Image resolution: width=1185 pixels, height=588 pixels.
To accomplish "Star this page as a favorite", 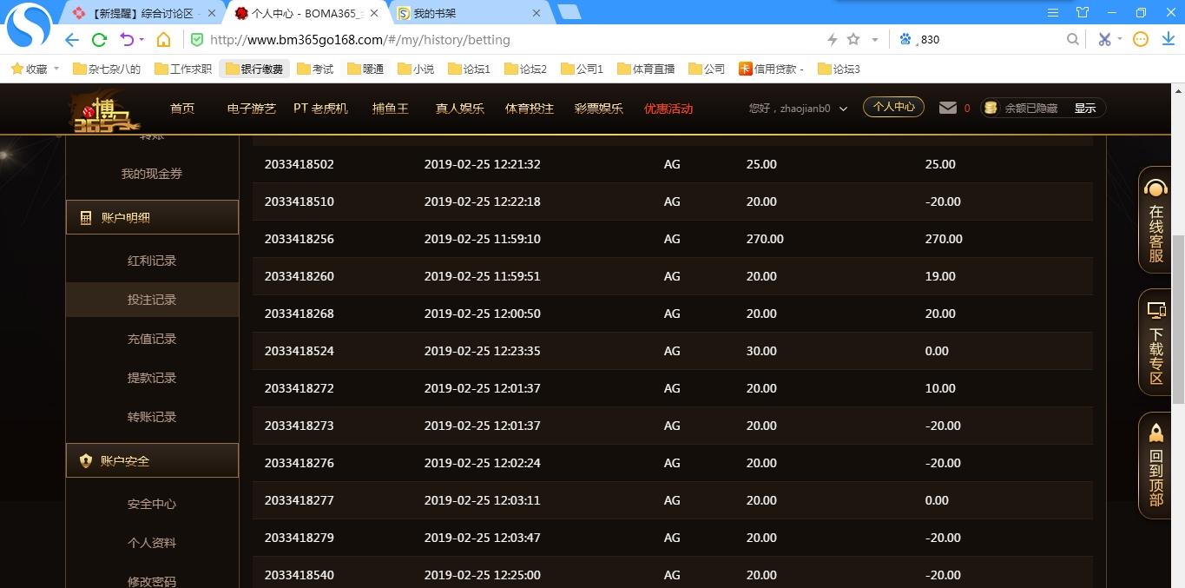I will (x=853, y=39).
